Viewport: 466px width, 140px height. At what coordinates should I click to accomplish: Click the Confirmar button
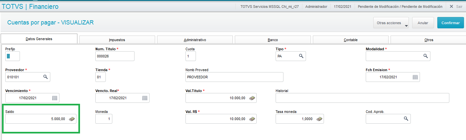450,23
